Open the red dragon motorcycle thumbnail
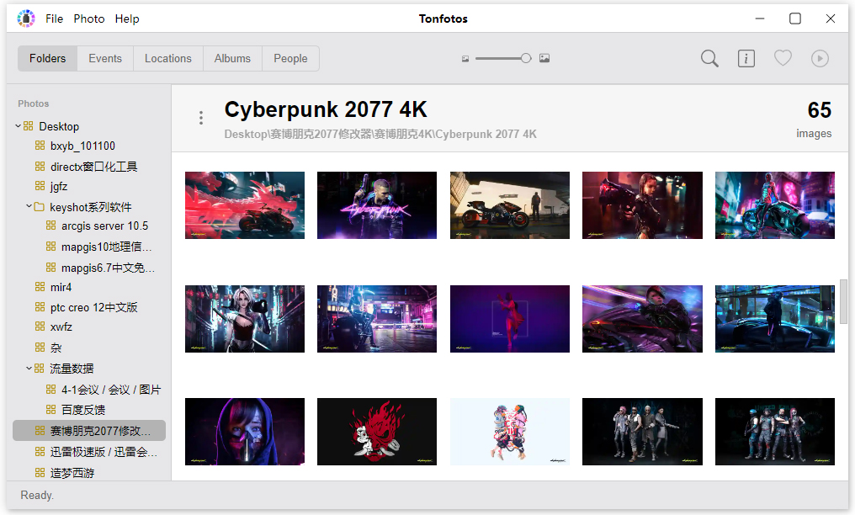855x515 pixels. point(245,205)
